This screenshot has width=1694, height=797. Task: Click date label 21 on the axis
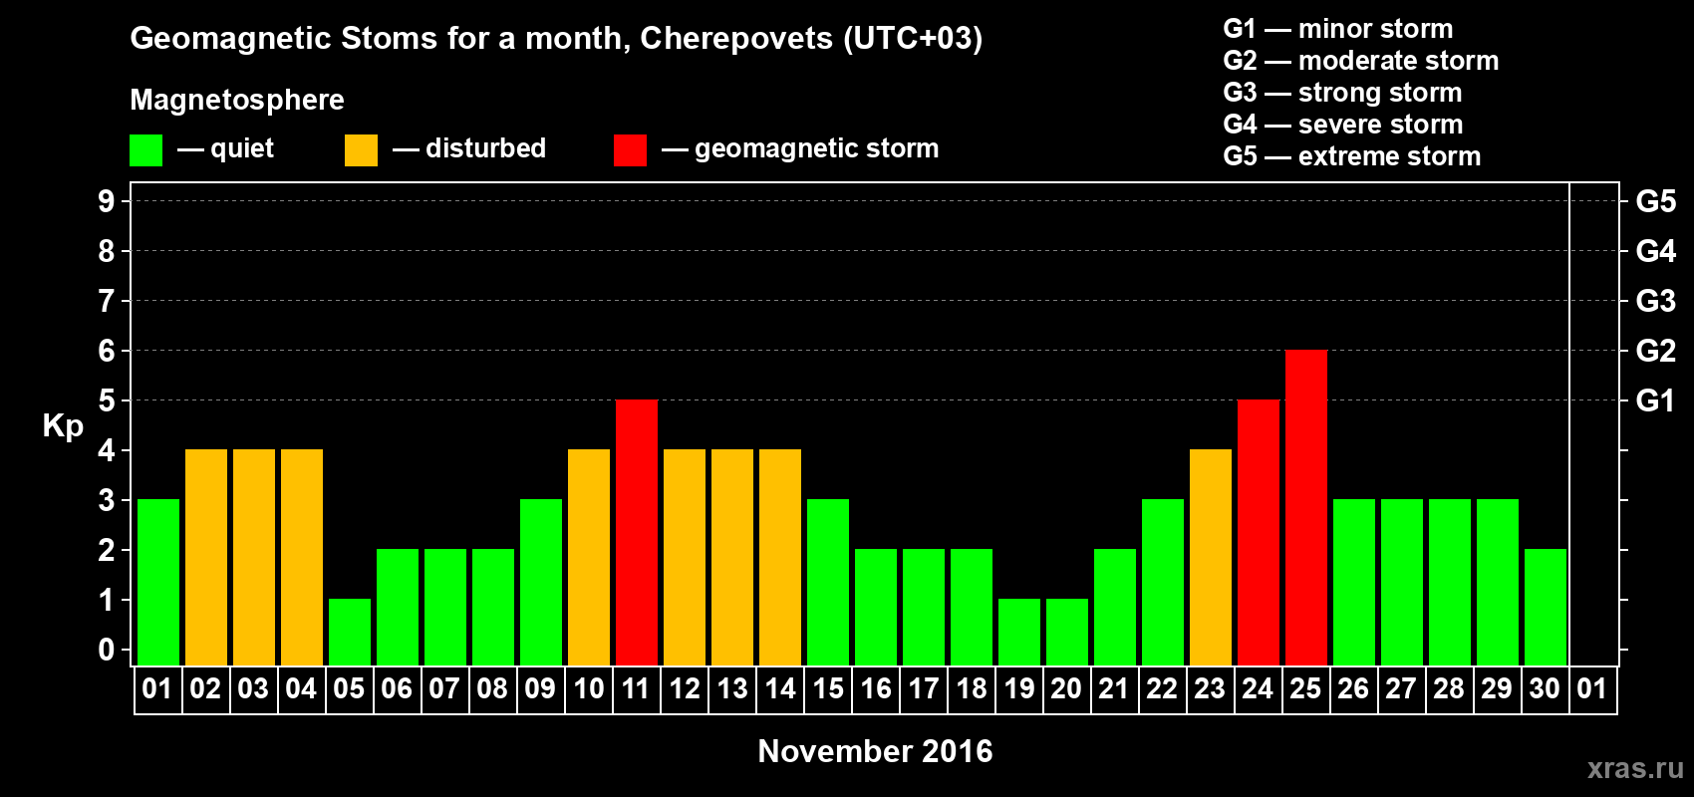coord(1114,689)
